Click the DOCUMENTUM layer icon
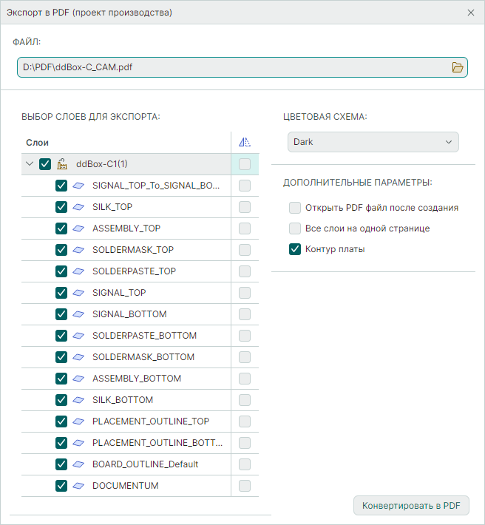 pyautogui.click(x=78, y=486)
